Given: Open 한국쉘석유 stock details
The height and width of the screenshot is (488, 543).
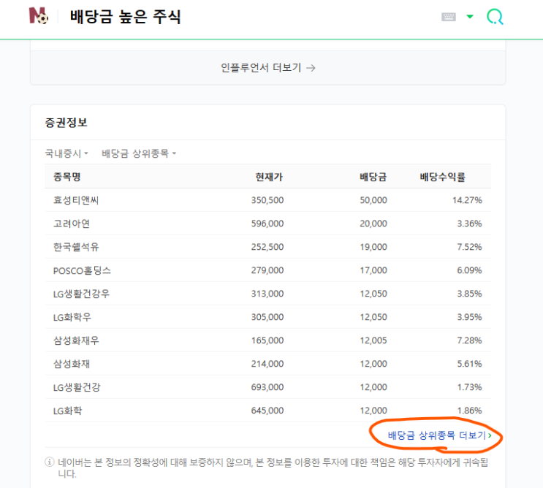Looking at the screenshot, I should click(x=76, y=247).
